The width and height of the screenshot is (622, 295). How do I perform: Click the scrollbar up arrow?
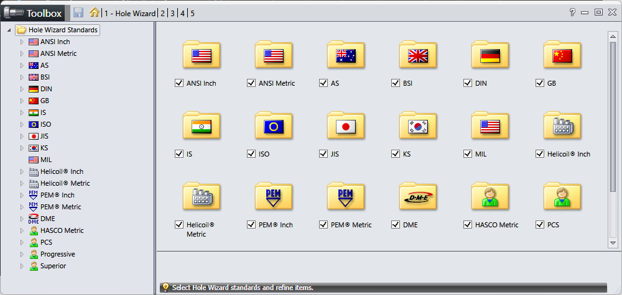tap(613, 36)
